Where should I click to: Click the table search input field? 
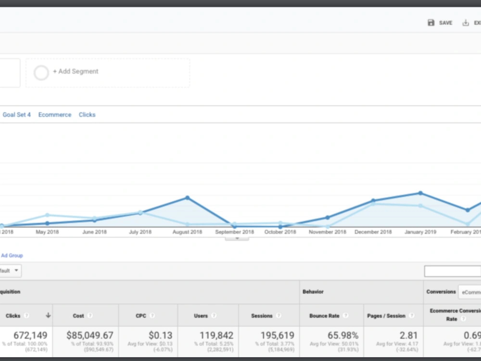point(453,271)
